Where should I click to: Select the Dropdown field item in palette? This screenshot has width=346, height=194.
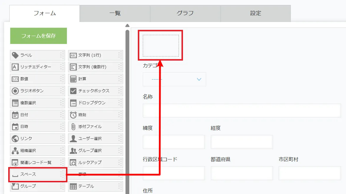point(95,103)
